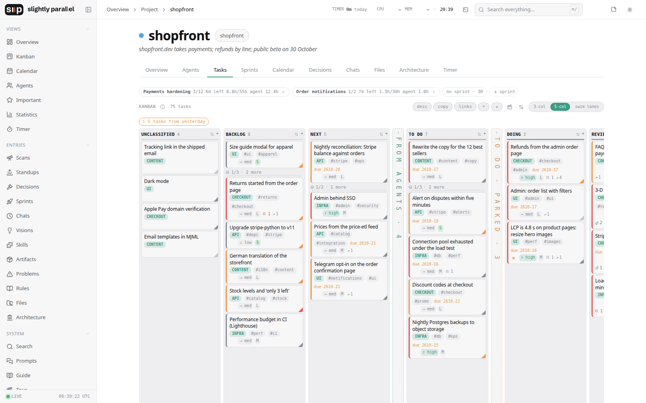This screenshot has width=646, height=403.
Task: Switch to 3-col layout
Action: point(539,107)
